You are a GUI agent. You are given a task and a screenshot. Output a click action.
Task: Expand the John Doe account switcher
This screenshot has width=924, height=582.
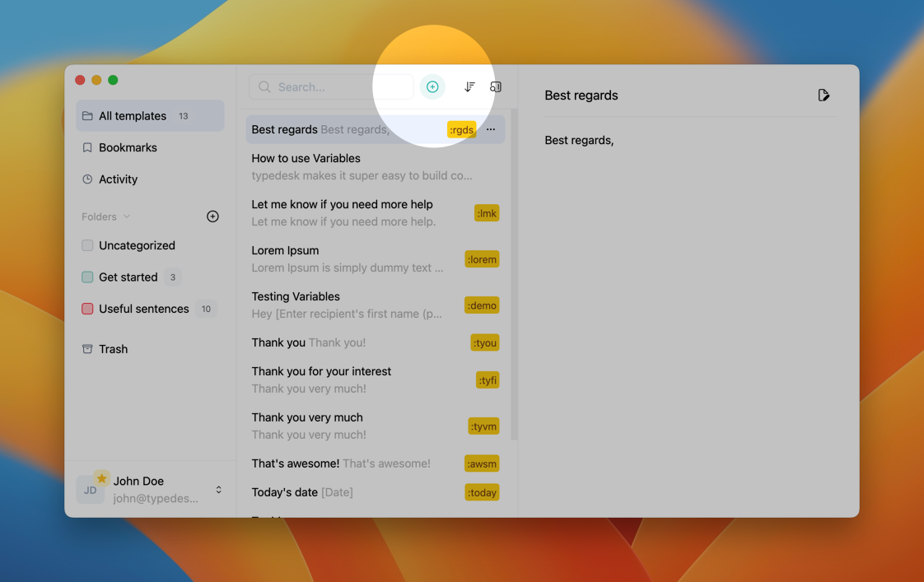click(218, 490)
